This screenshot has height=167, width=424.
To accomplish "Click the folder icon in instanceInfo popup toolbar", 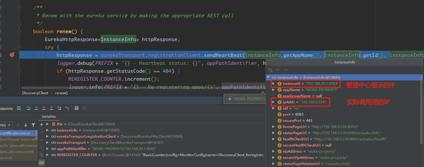I will pyautogui.click(x=270, y=70).
